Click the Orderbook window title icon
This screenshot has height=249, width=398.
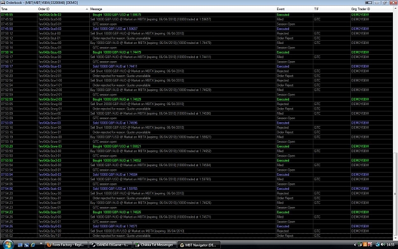coord(3,3)
